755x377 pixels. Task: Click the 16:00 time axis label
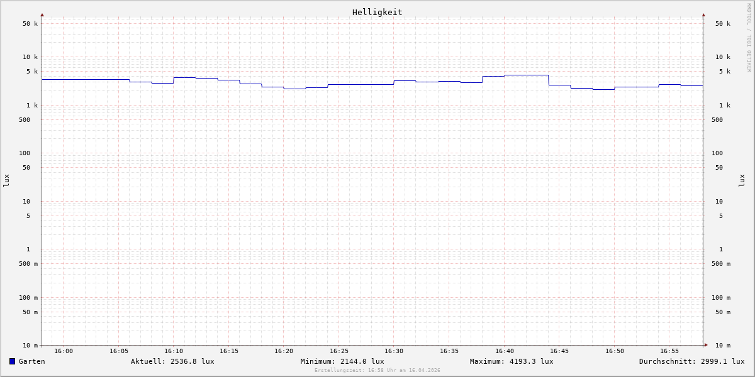click(64, 351)
